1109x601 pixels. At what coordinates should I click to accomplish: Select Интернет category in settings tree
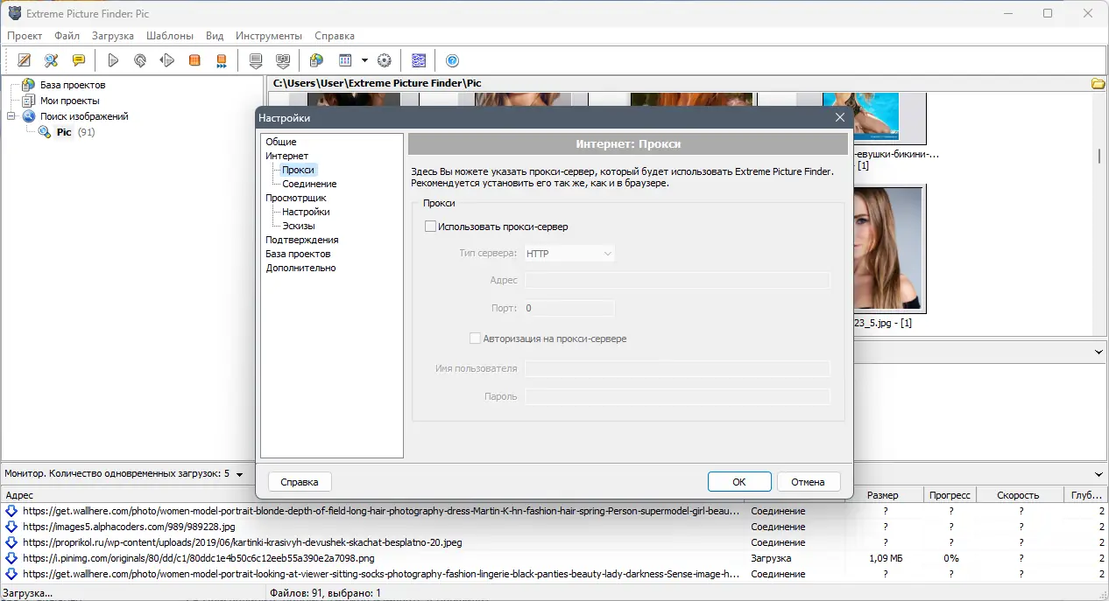(x=287, y=156)
